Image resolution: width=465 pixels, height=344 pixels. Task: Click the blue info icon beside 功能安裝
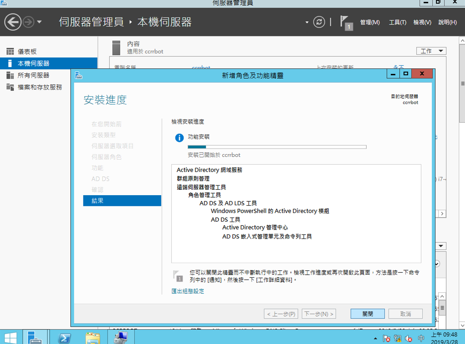pos(179,138)
